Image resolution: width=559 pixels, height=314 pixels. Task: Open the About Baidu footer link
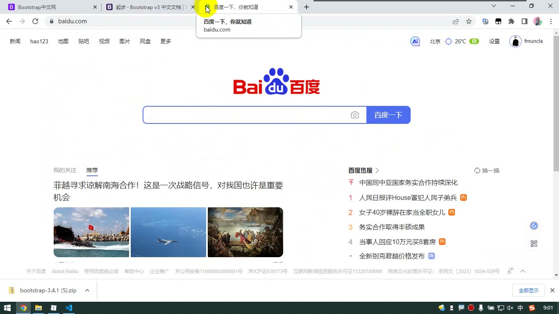click(x=65, y=271)
